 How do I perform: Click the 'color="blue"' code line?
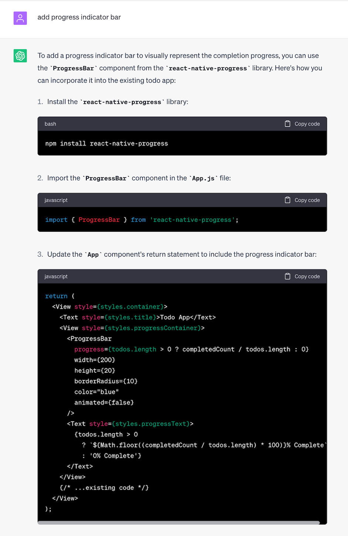tap(96, 392)
